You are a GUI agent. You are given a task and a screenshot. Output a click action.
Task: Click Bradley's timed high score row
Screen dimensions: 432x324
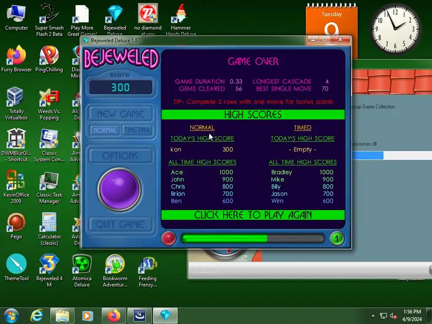point(302,172)
